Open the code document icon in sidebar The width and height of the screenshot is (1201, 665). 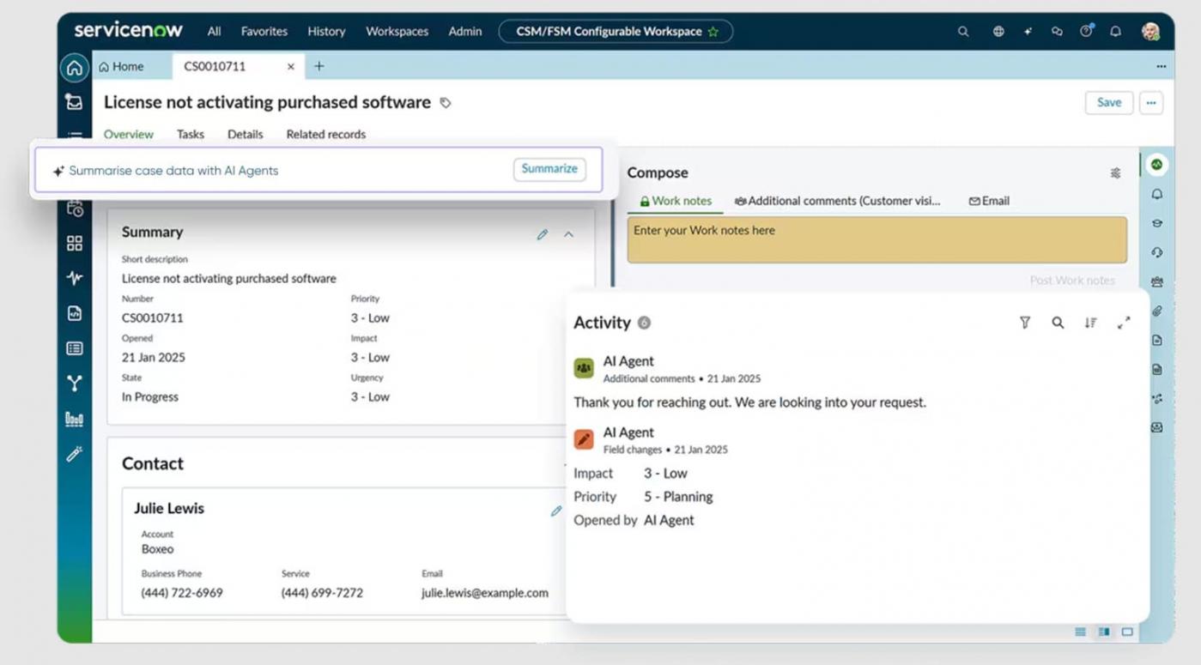click(75, 313)
